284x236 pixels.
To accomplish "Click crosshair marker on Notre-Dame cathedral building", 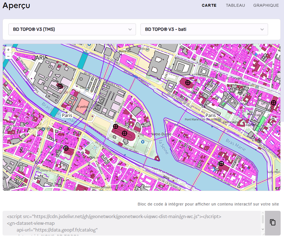I will tap(124, 133).
